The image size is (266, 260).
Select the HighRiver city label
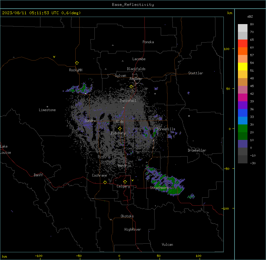click(133, 229)
